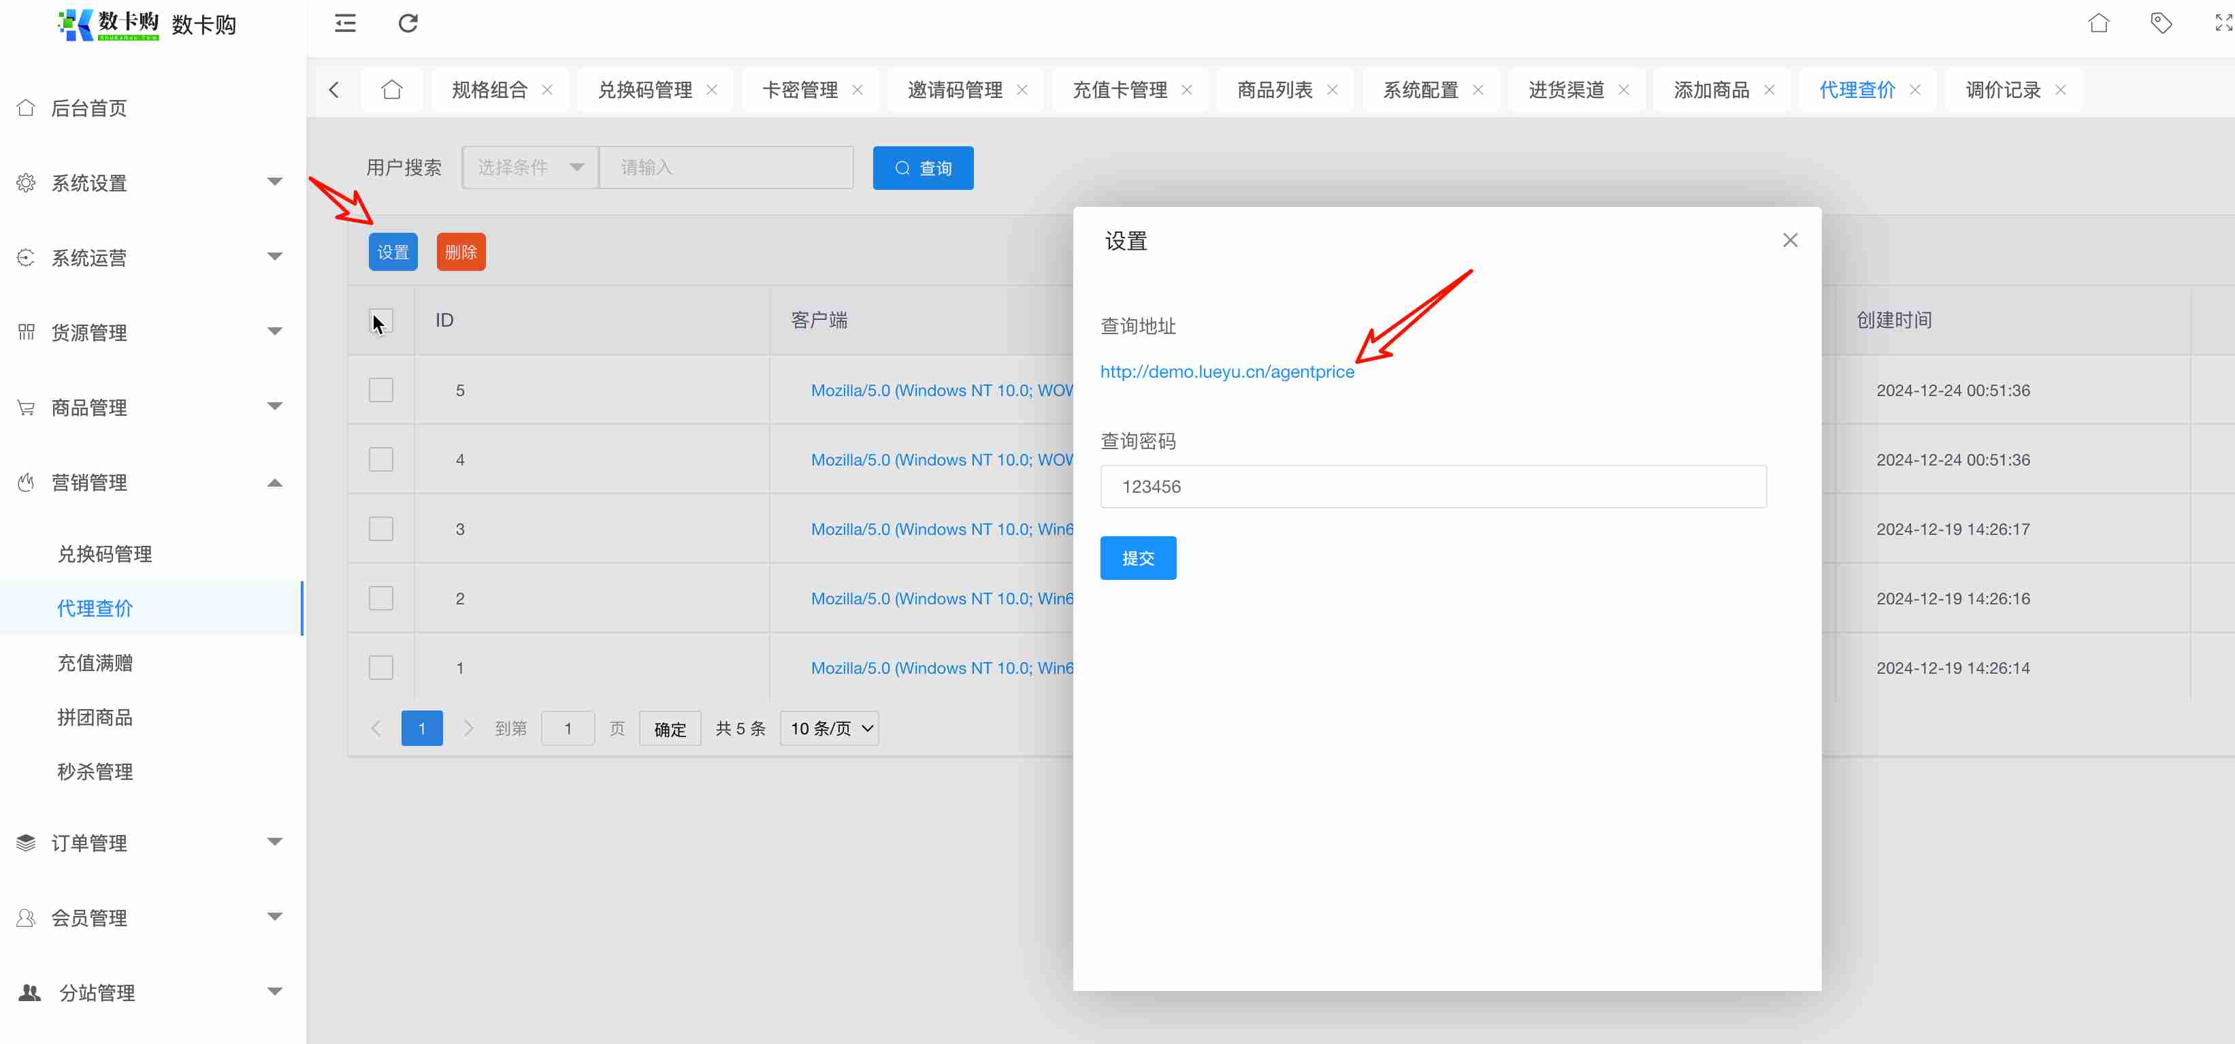Toggle the select-all header checkbox
This screenshot has width=2235, height=1044.
(381, 319)
